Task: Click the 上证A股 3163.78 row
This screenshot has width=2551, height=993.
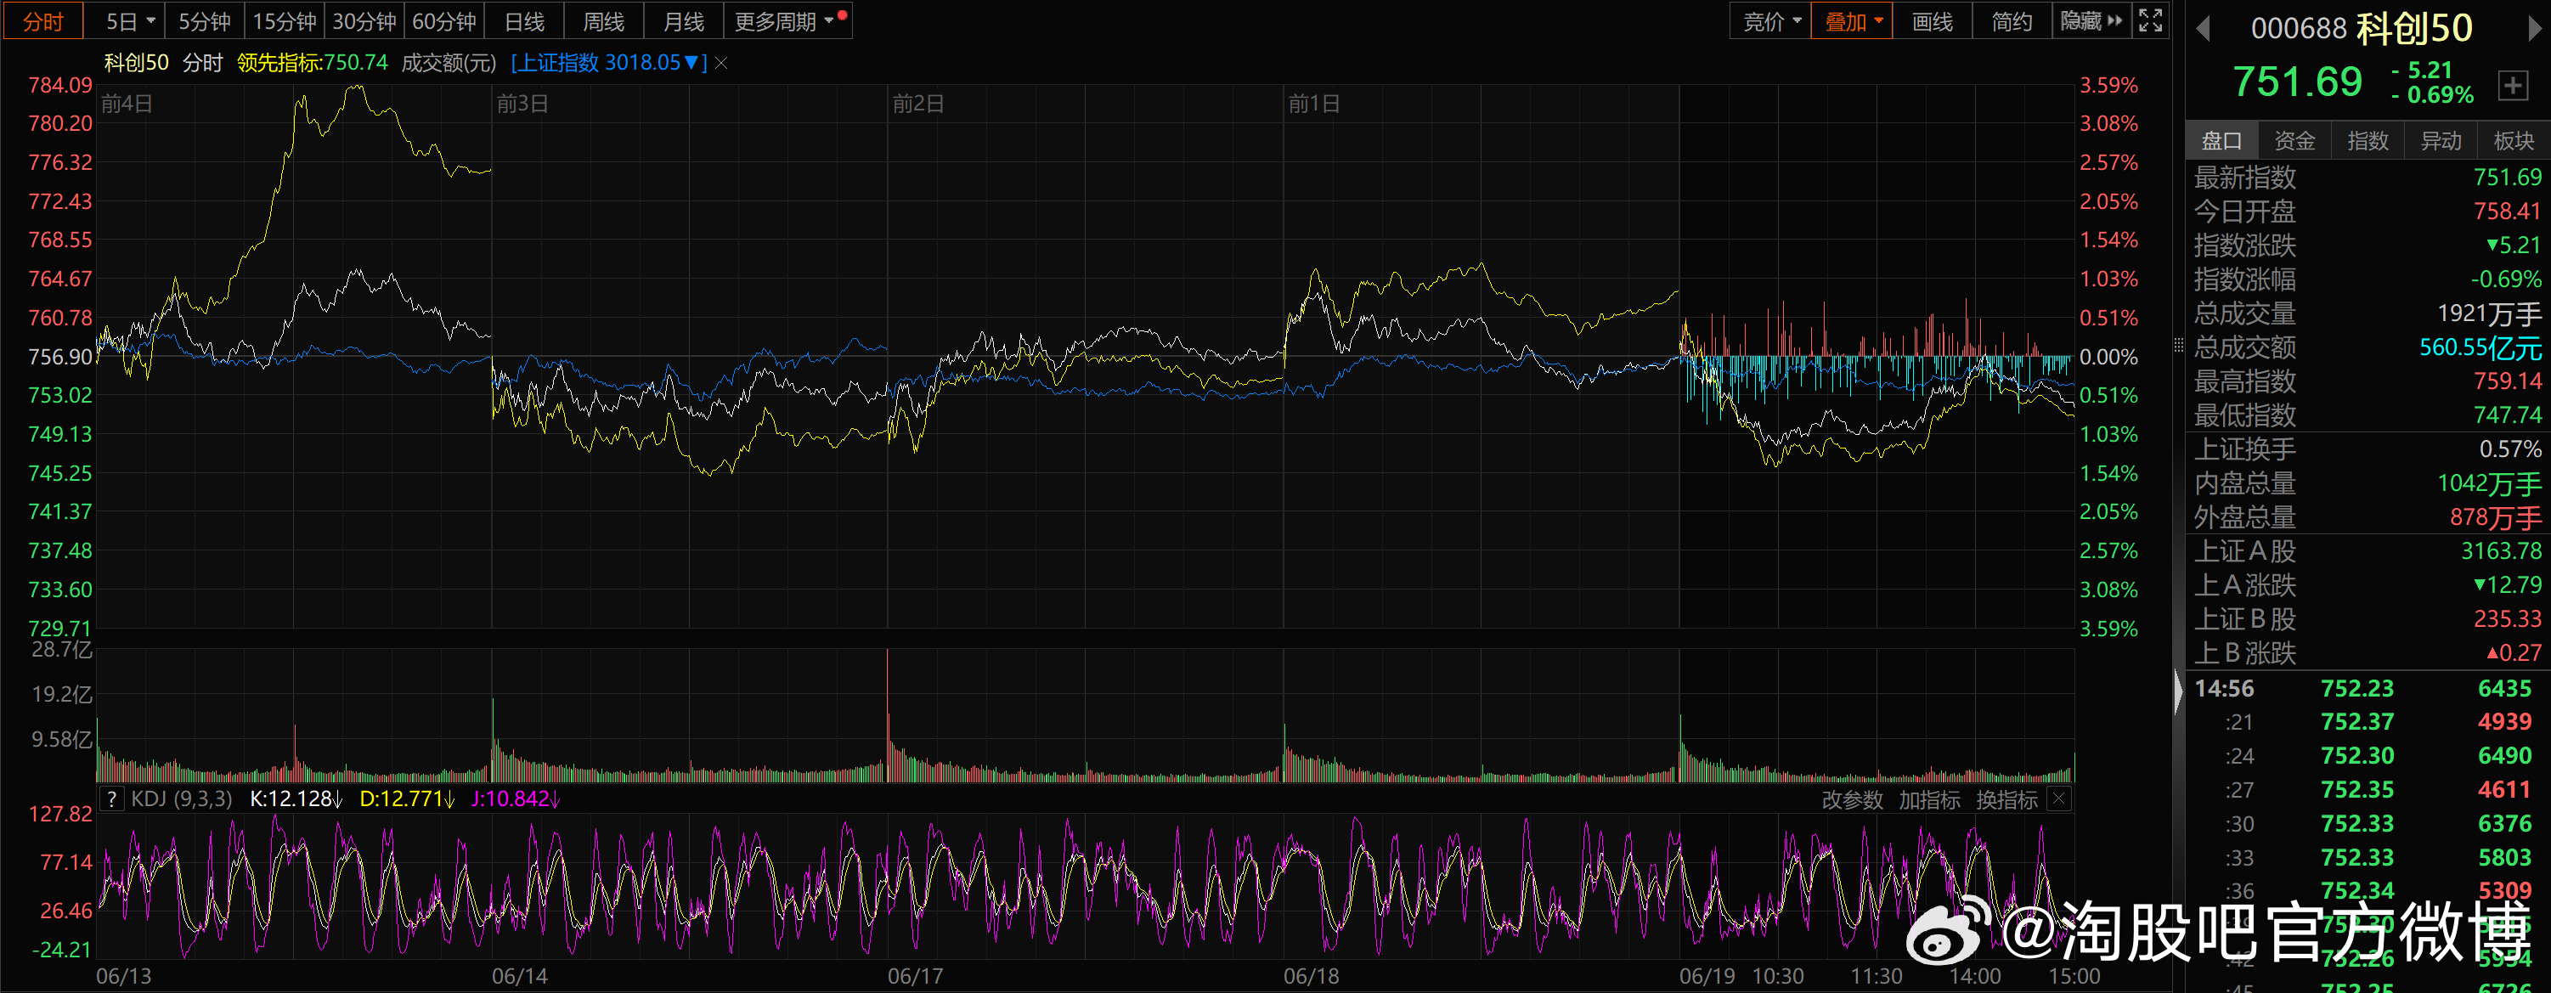Action: (x=2368, y=550)
